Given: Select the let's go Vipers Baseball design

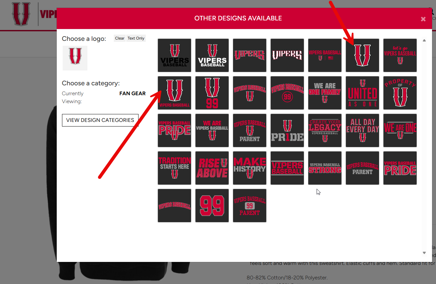Looking at the screenshot, I should [x=400, y=55].
